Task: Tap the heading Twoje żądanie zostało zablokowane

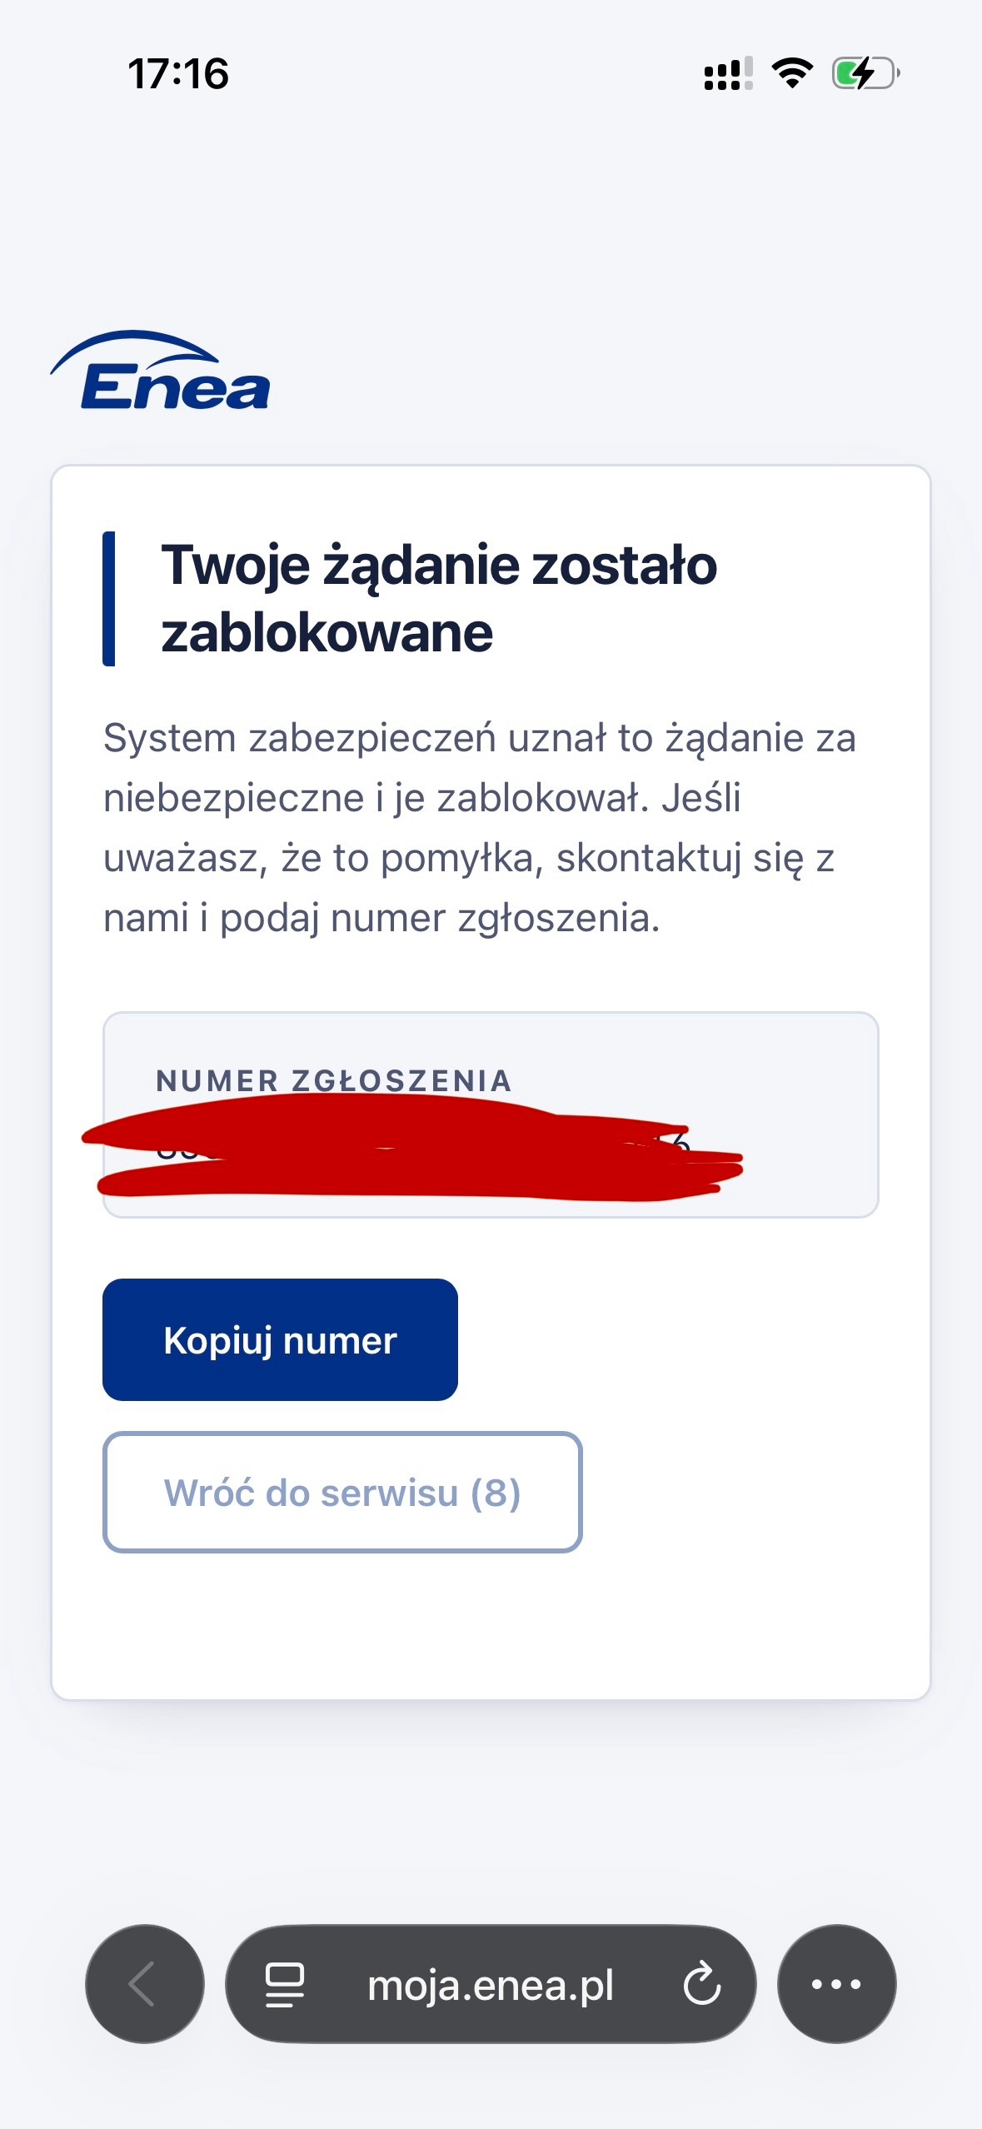Action: click(x=439, y=599)
